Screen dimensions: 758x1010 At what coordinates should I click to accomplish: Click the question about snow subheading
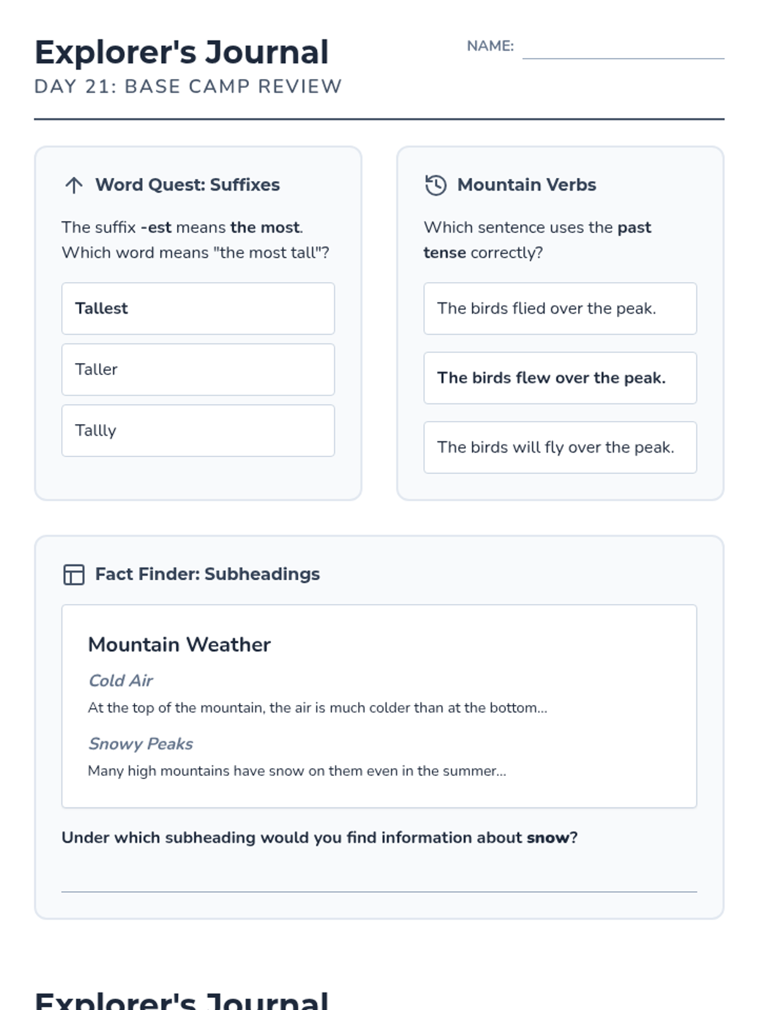click(320, 838)
